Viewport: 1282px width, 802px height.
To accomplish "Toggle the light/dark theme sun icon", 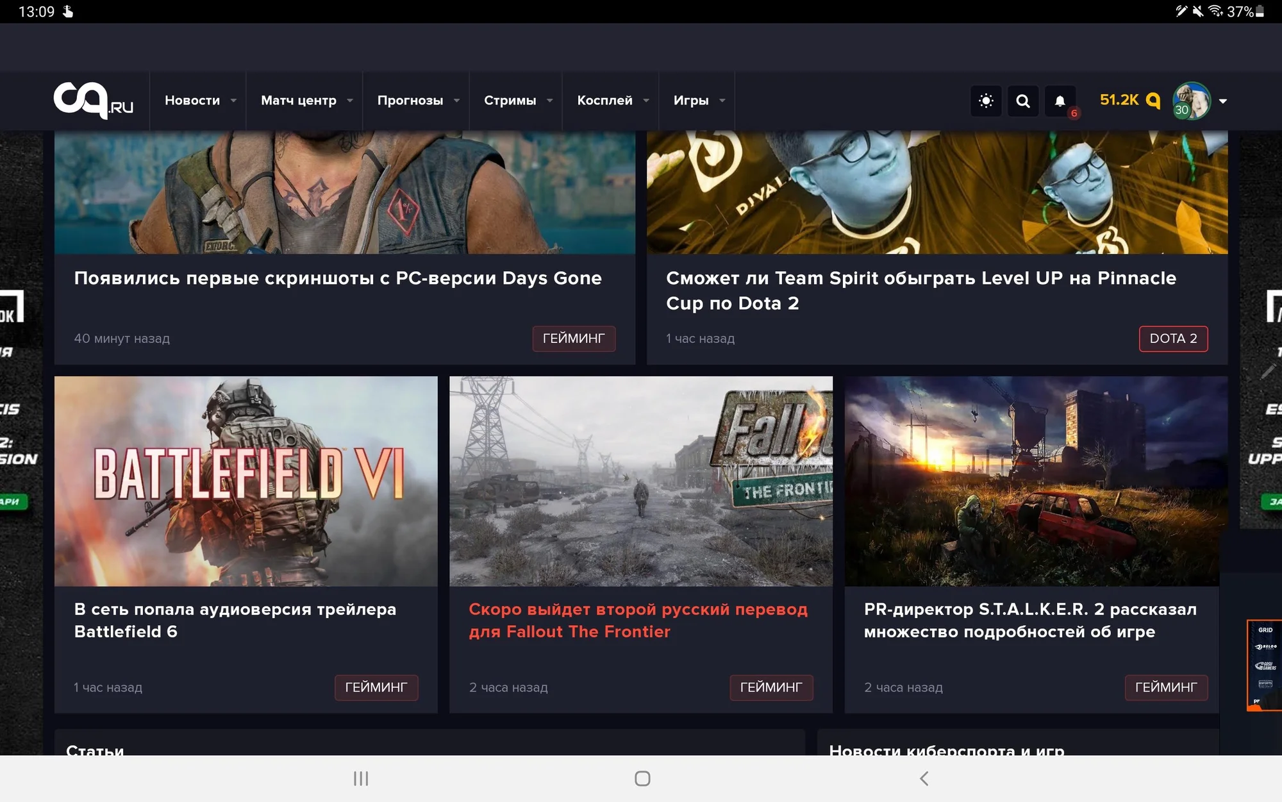I will 986,101.
